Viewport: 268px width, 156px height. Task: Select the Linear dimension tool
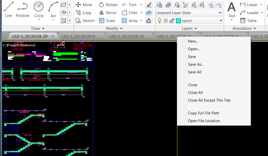coord(249,5)
